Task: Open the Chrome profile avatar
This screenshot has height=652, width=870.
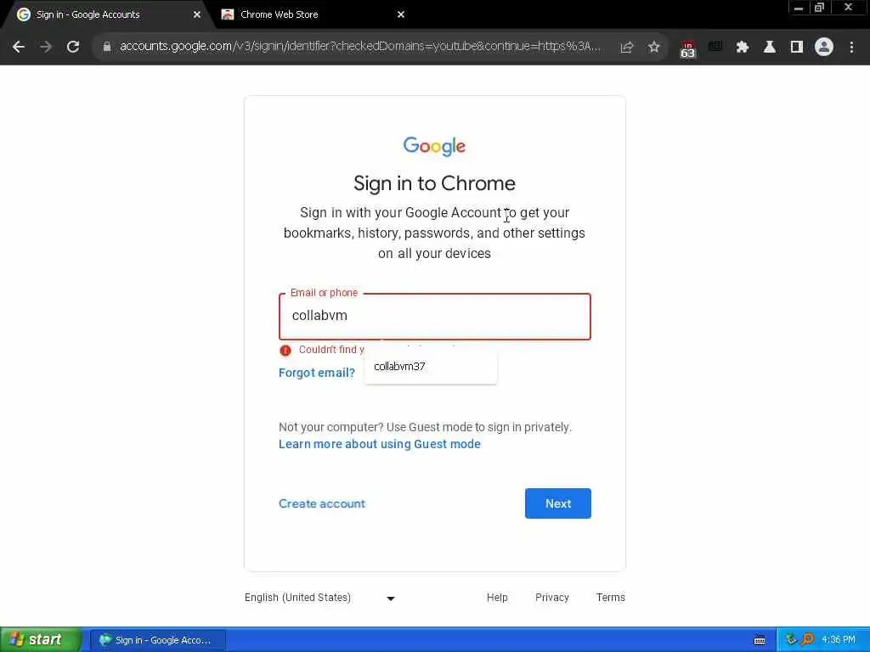Action: (823, 47)
